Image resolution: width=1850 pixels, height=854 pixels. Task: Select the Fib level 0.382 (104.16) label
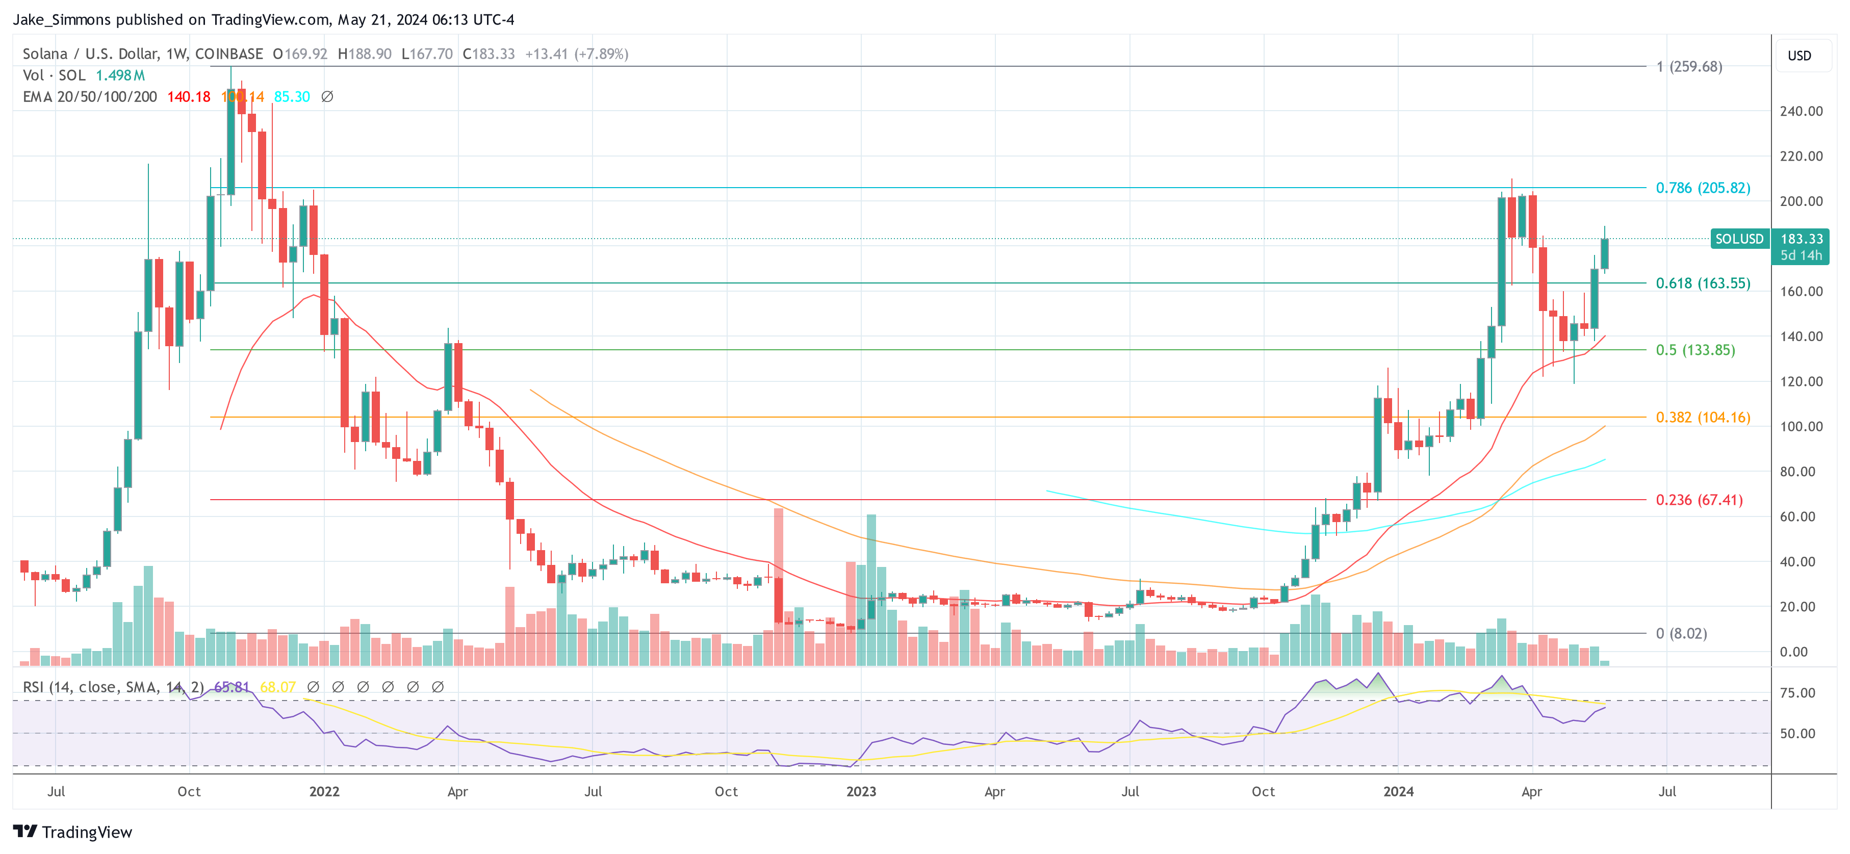coord(1703,417)
